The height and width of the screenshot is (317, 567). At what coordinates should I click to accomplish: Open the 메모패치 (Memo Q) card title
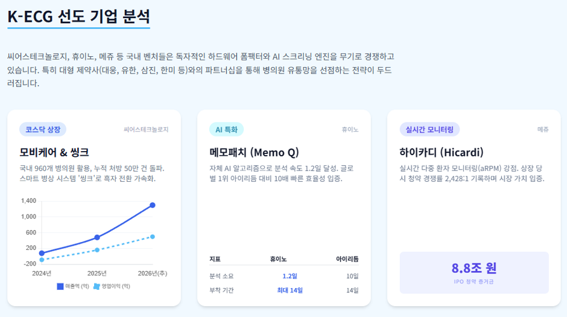254,152
